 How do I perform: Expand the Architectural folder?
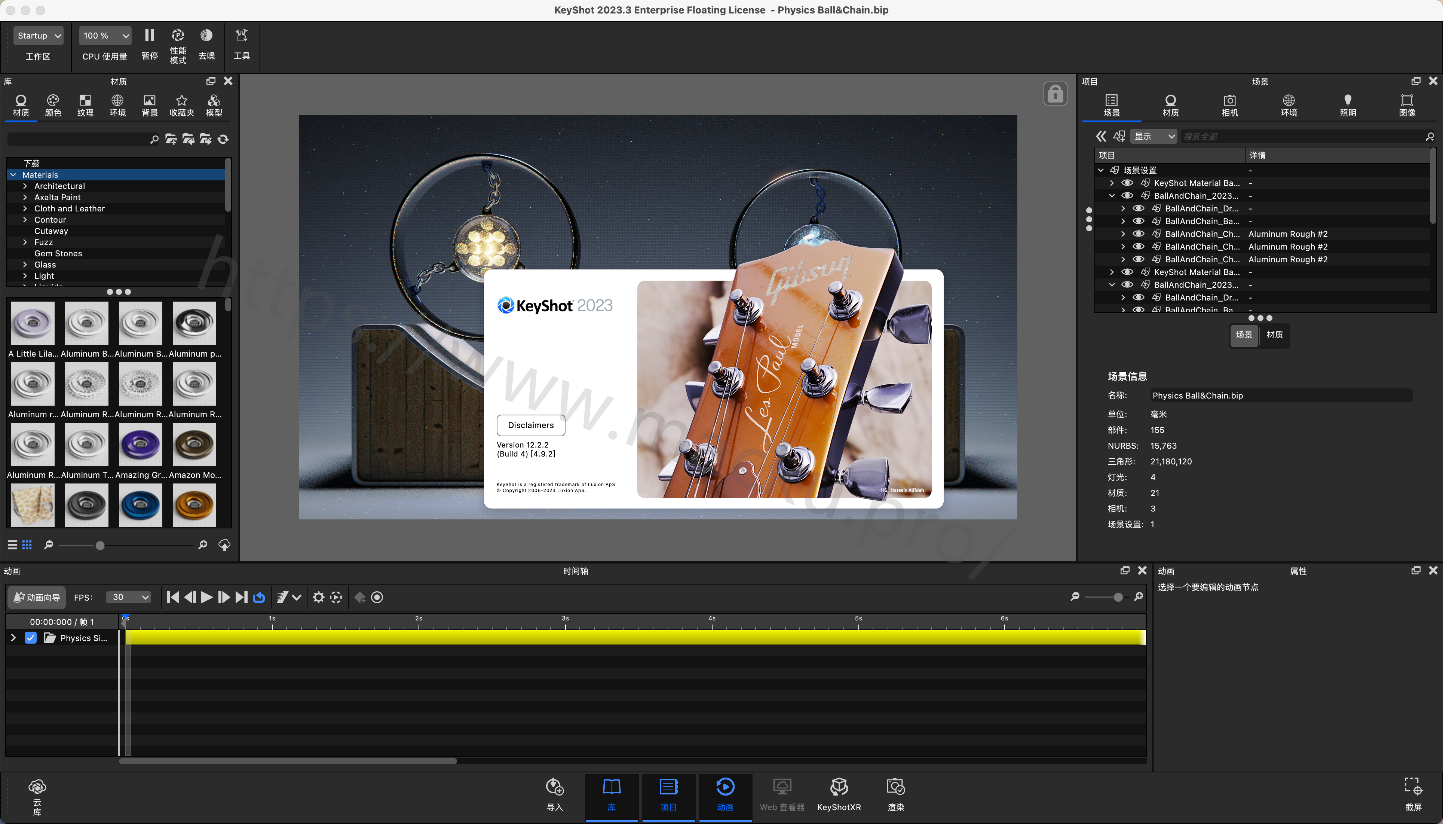(25, 186)
